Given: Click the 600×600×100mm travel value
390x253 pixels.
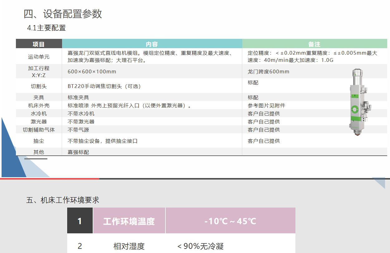Looking at the screenshot, I should point(92,72).
